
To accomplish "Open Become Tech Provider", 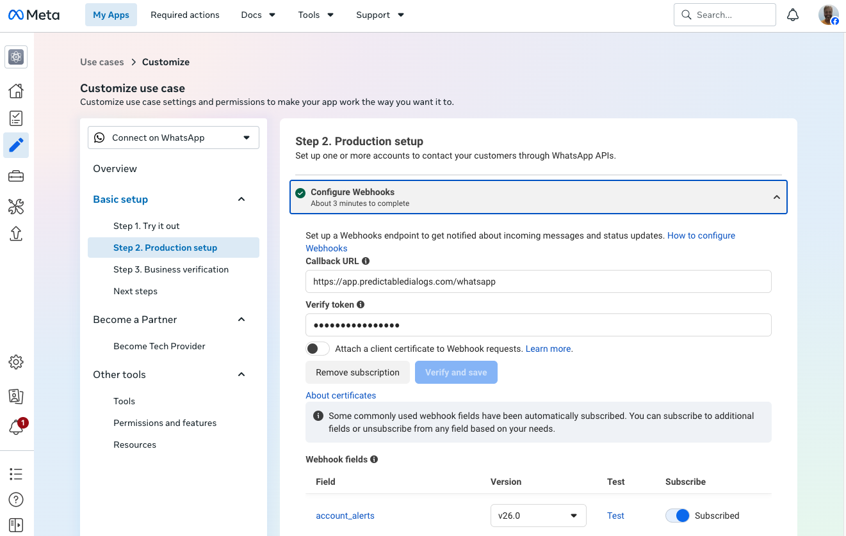I will point(159,346).
